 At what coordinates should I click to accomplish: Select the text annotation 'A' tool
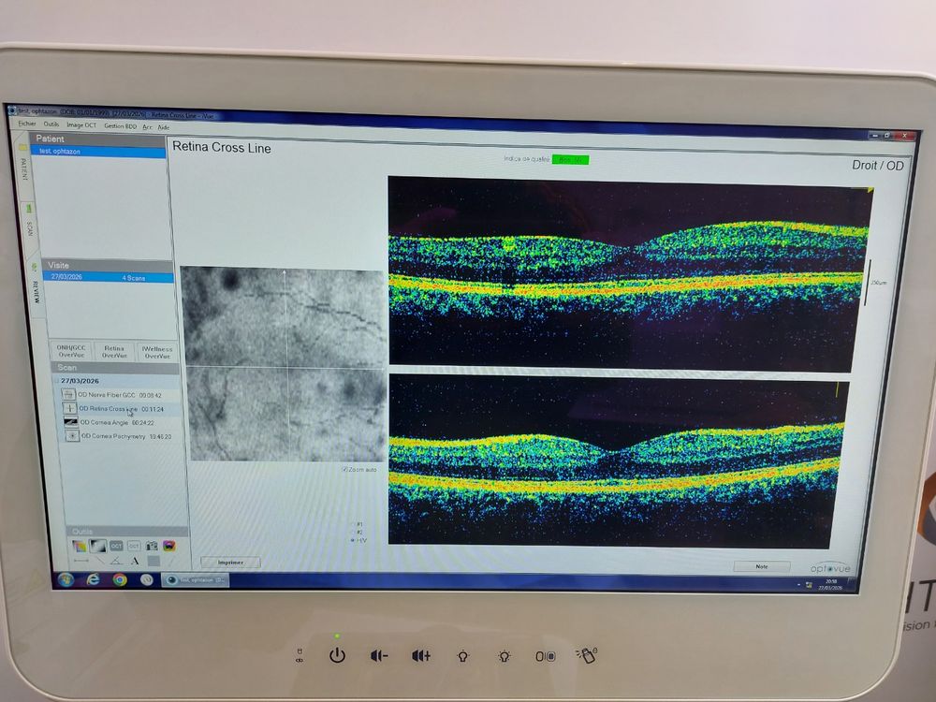coord(135,562)
